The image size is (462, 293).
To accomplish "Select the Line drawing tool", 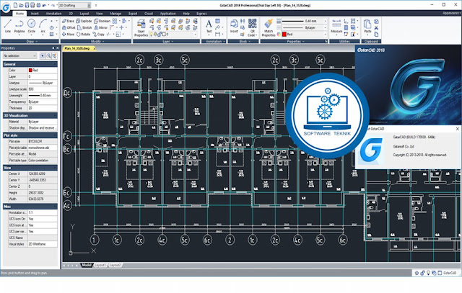I will (x=8, y=26).
